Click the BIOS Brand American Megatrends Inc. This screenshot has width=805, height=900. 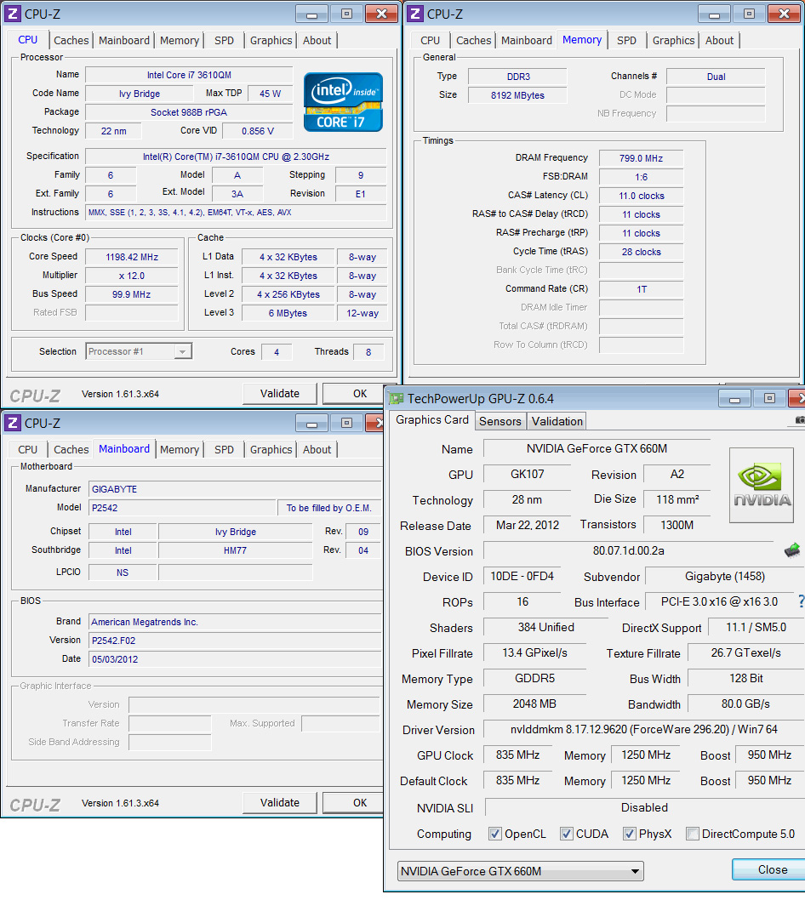point(236,622)
